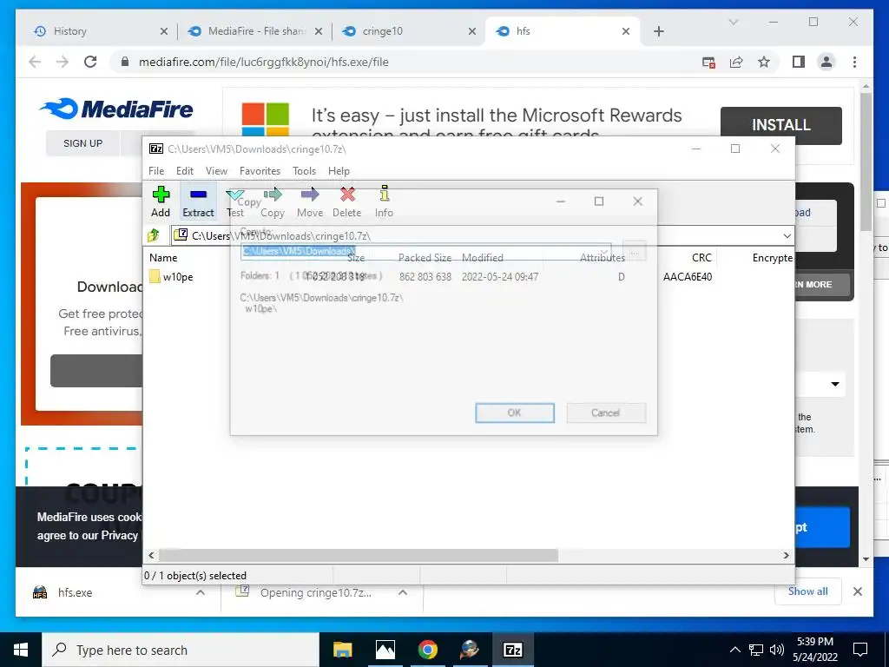Toggle the Chrome side panel icon

(x=799, y=62)
